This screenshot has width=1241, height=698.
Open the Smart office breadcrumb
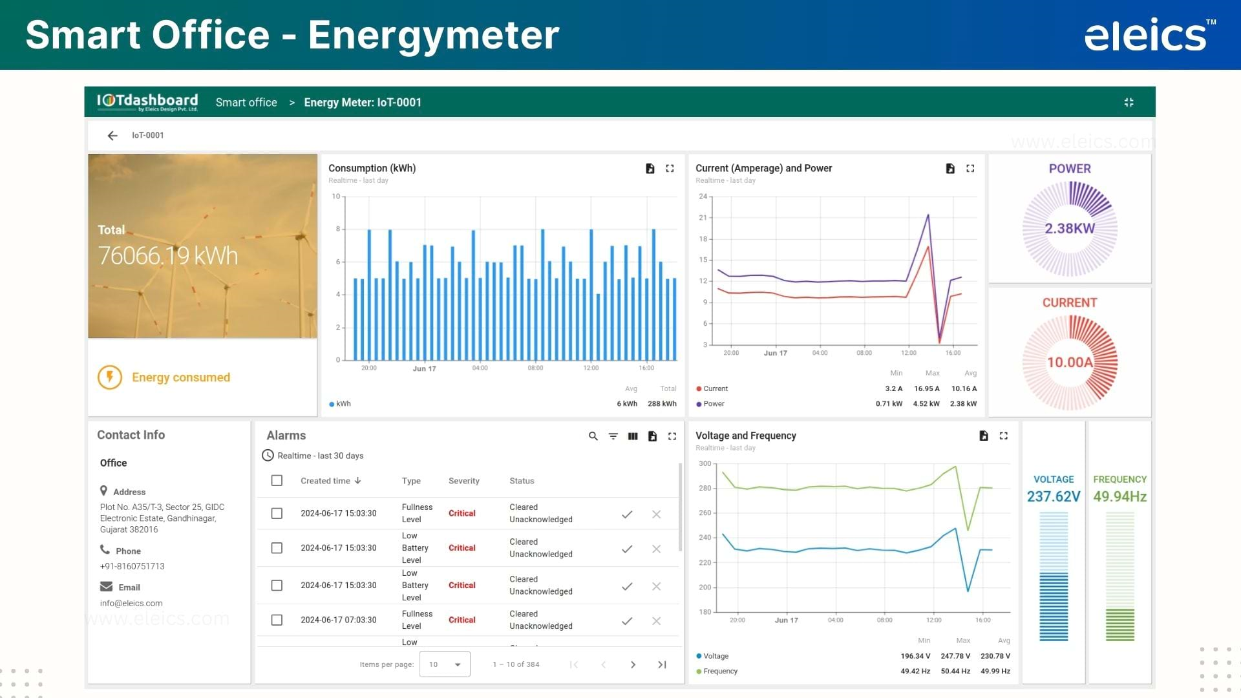click(x=246, y=102)
